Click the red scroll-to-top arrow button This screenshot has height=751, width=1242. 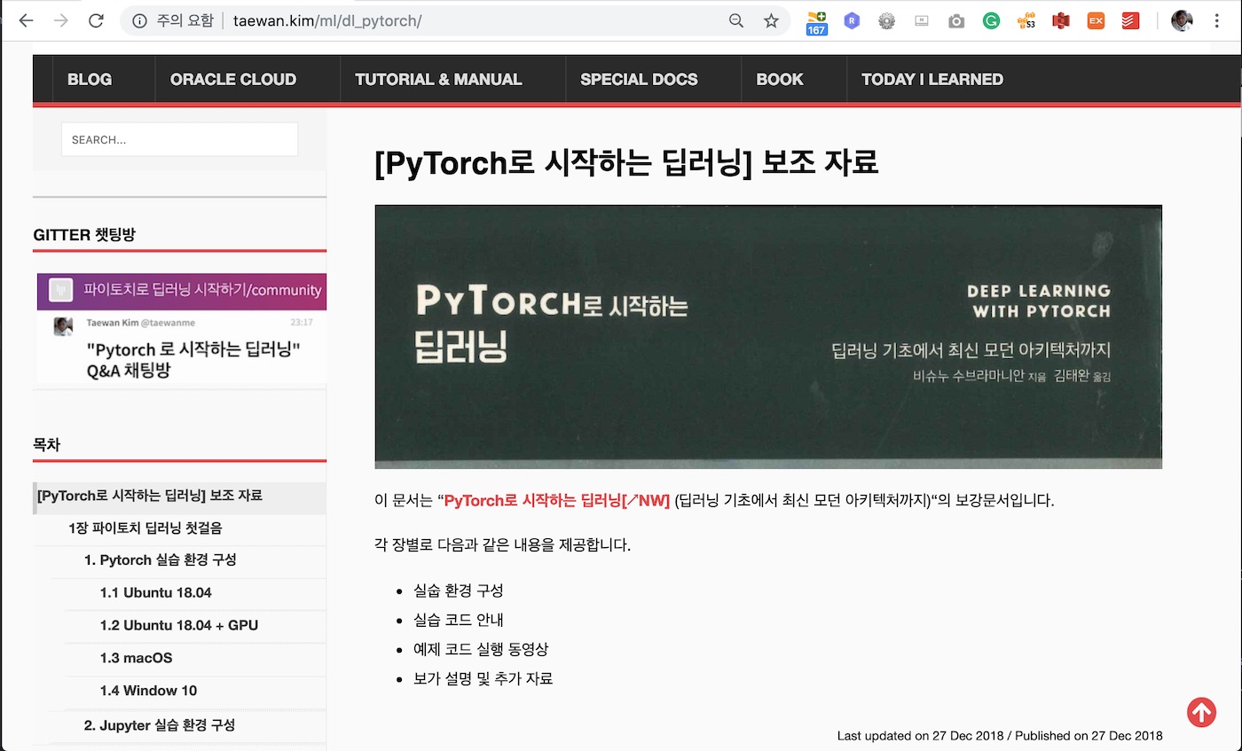1201,711
